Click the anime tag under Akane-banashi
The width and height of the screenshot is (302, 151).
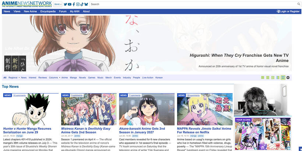pyautogui.click(x=135, y=136)
